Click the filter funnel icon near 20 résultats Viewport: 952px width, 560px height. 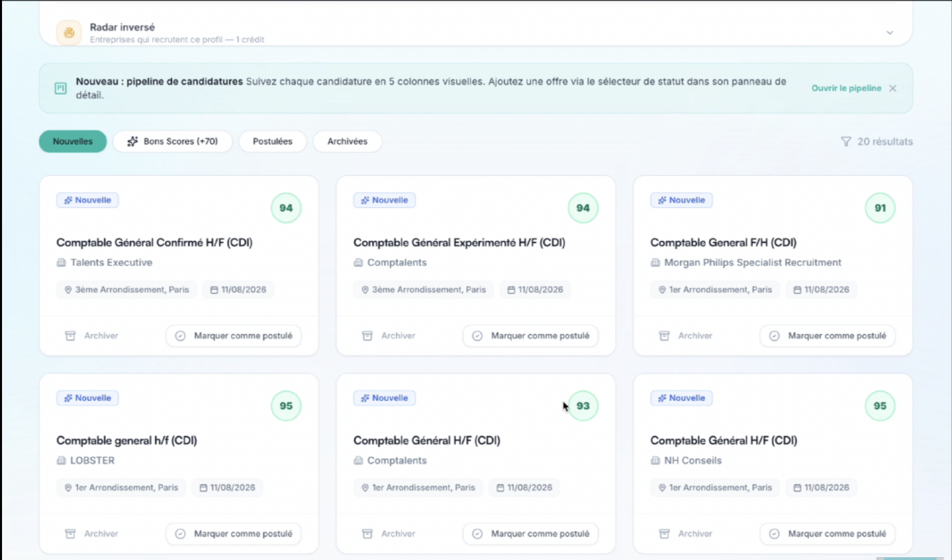click(846, 142)
